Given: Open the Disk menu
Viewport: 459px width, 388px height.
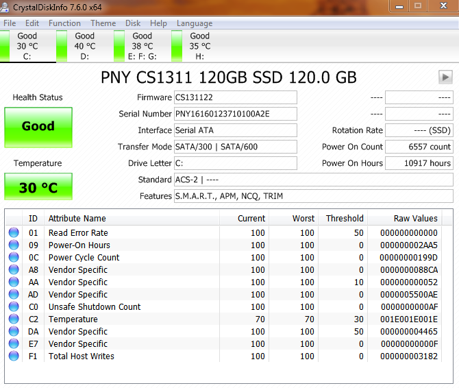Looking at the screenshot, I should [x=133, y=23].
